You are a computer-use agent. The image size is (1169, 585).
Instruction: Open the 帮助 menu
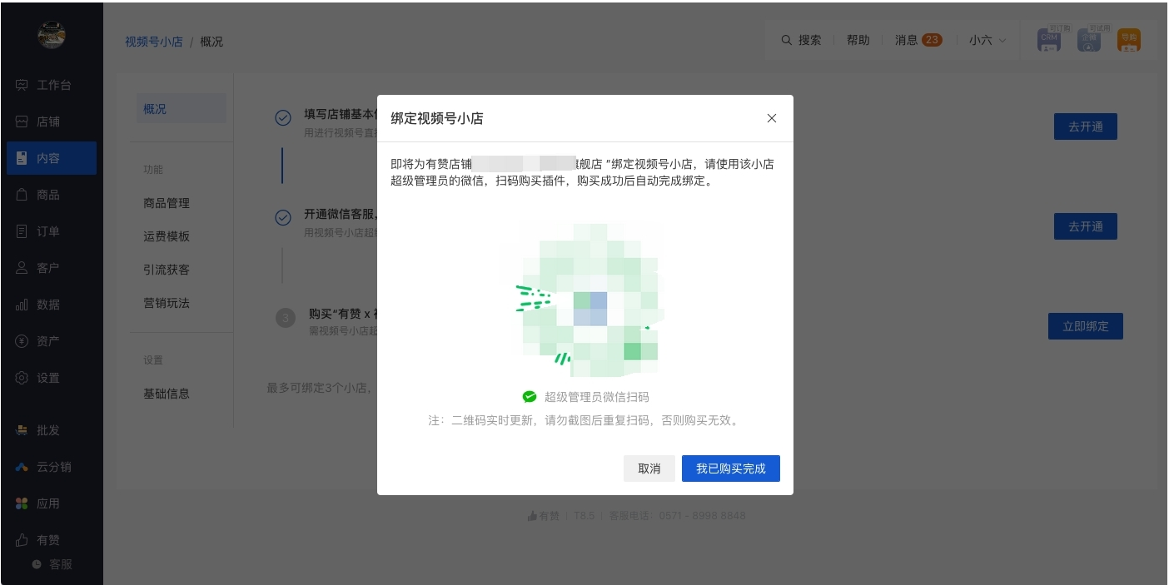pos(858,40)
